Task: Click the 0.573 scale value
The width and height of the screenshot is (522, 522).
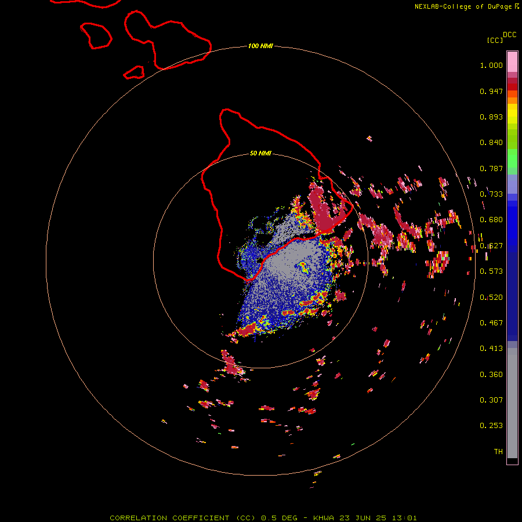Action: tap(491, 271)
